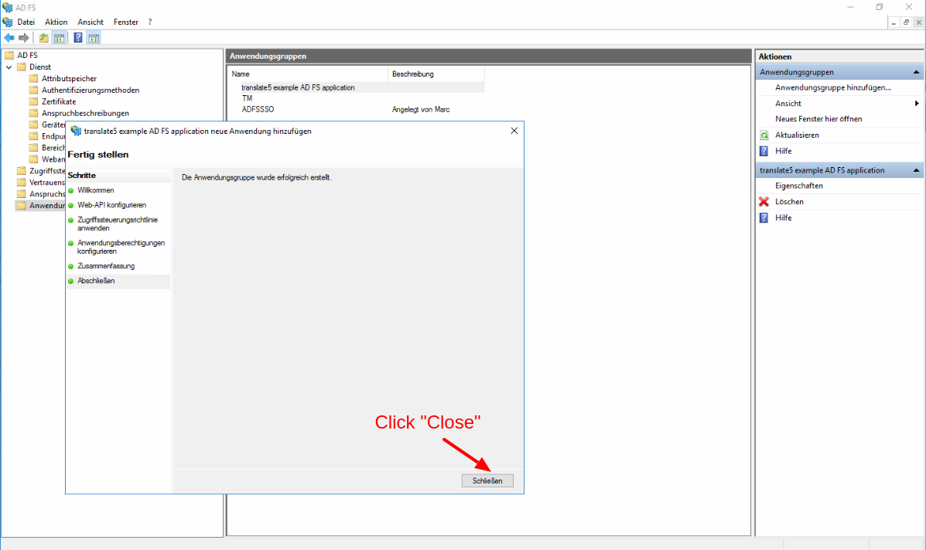Viewport: 926px width, 550px height.
Task: Click the Name column header
Action: 308,73
